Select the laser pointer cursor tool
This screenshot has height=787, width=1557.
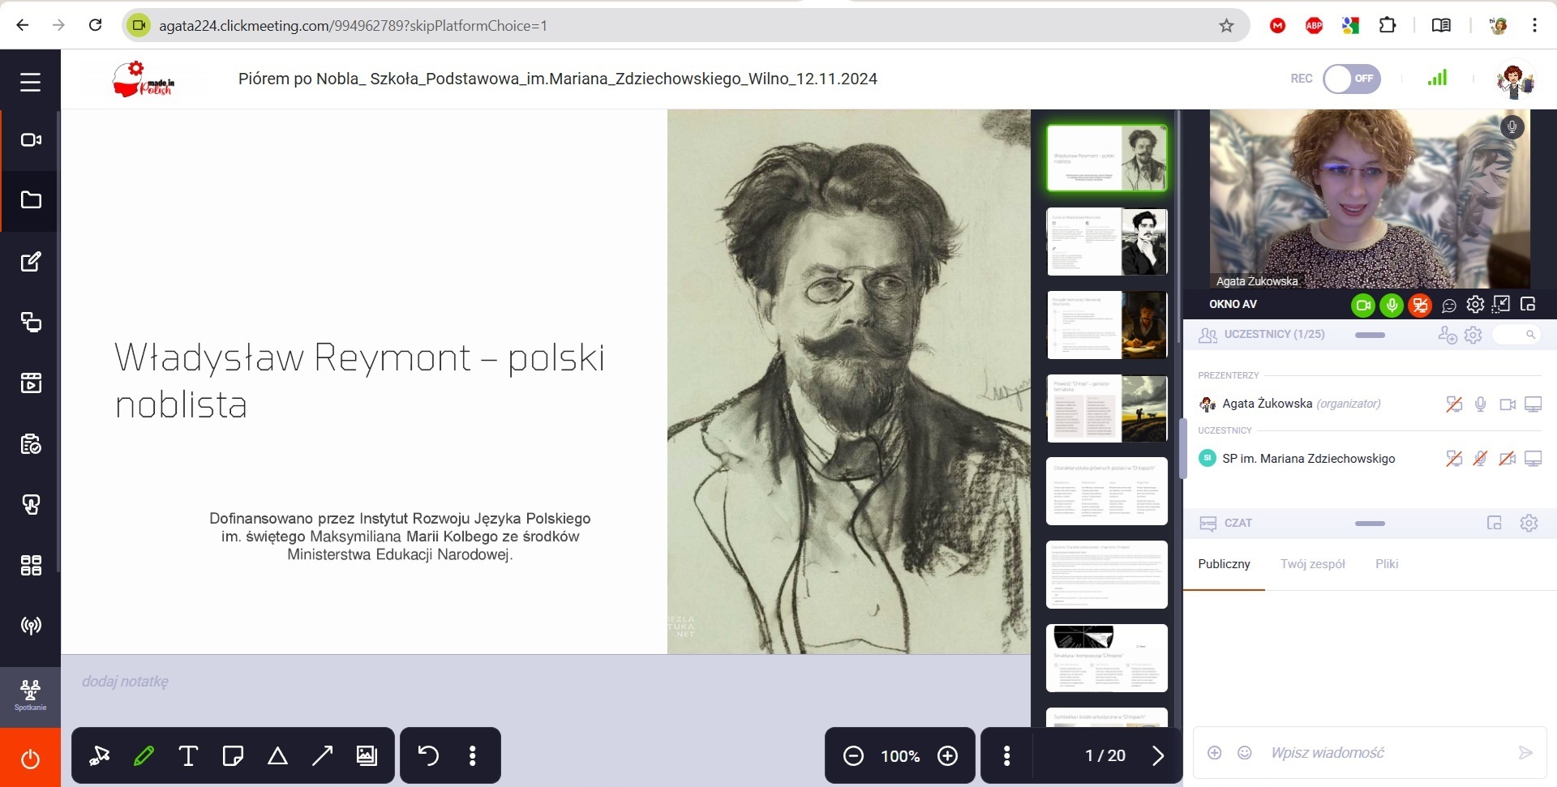point(99,755)
